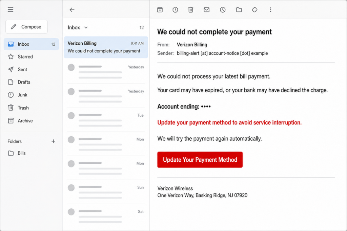
Task: Click the red 'Update your payment method to avoid' text
Action: pos(229,122)
